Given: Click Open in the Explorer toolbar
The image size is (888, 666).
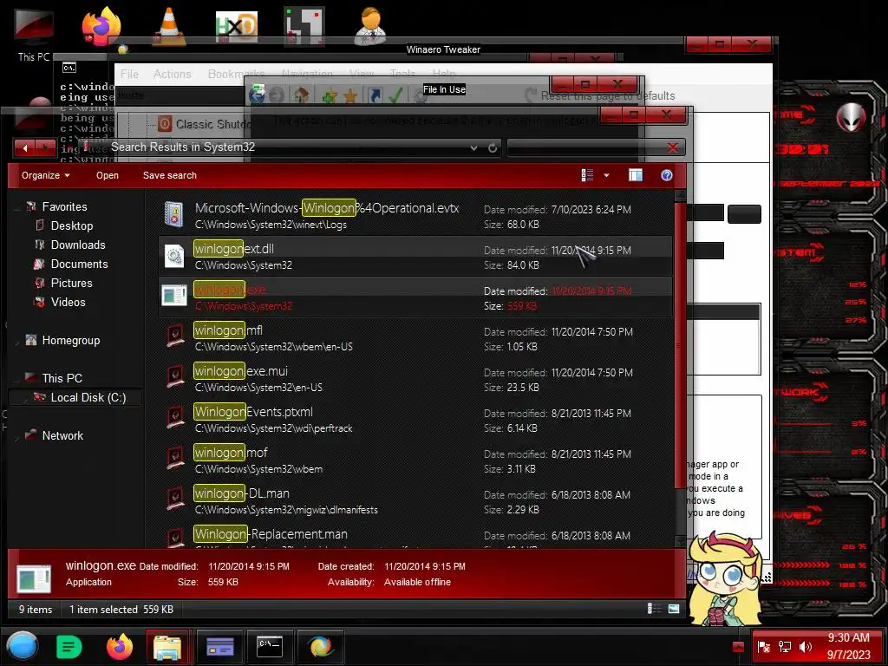Looking at the screenshot, I should (x=107, y=175).
